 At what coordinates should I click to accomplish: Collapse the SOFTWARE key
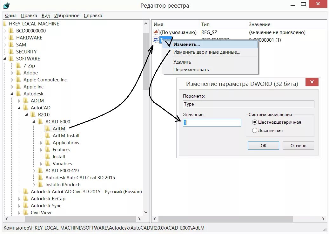[x=5, y=59]
